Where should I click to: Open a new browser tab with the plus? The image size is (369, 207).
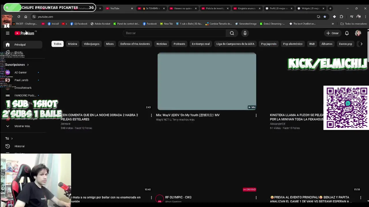(330, 8)
